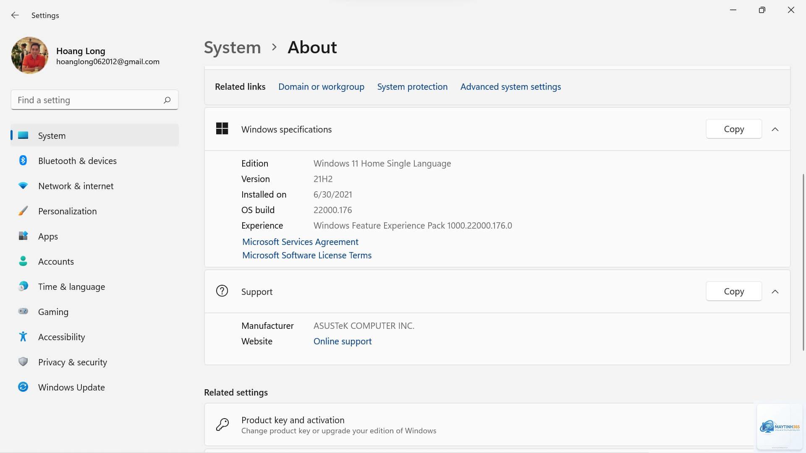The image size is (806, 453).
Task: Click the Apps icon in sidebar
Action: (23, 236)
